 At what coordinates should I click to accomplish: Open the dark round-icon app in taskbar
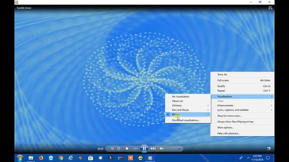(x=110, y=158)
